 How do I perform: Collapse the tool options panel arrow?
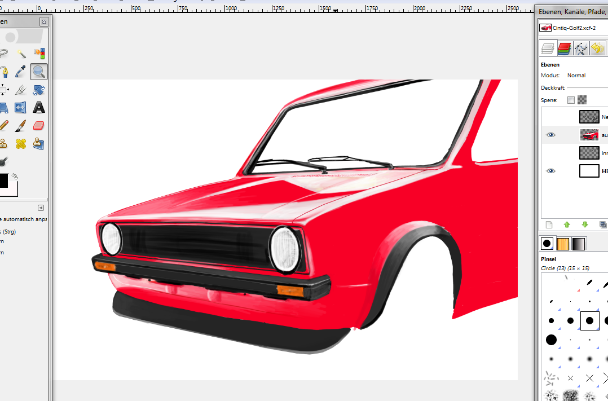[x=41, y=208]
